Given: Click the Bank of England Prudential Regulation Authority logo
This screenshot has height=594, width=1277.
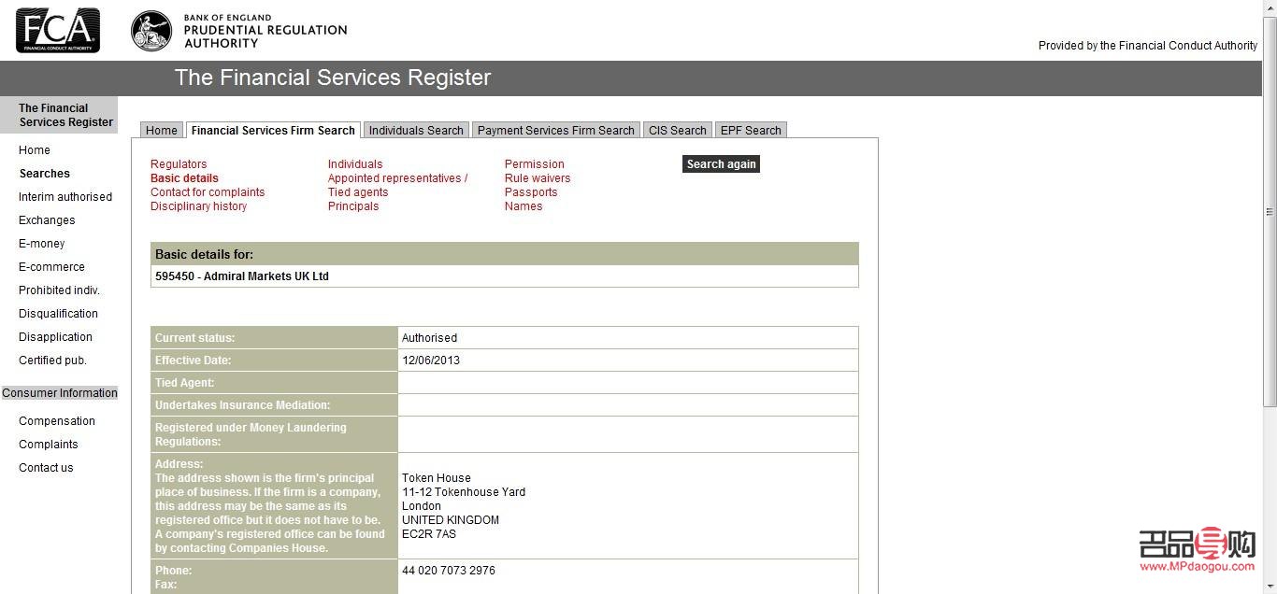Looking at the screenshot, I should point(238,31).
